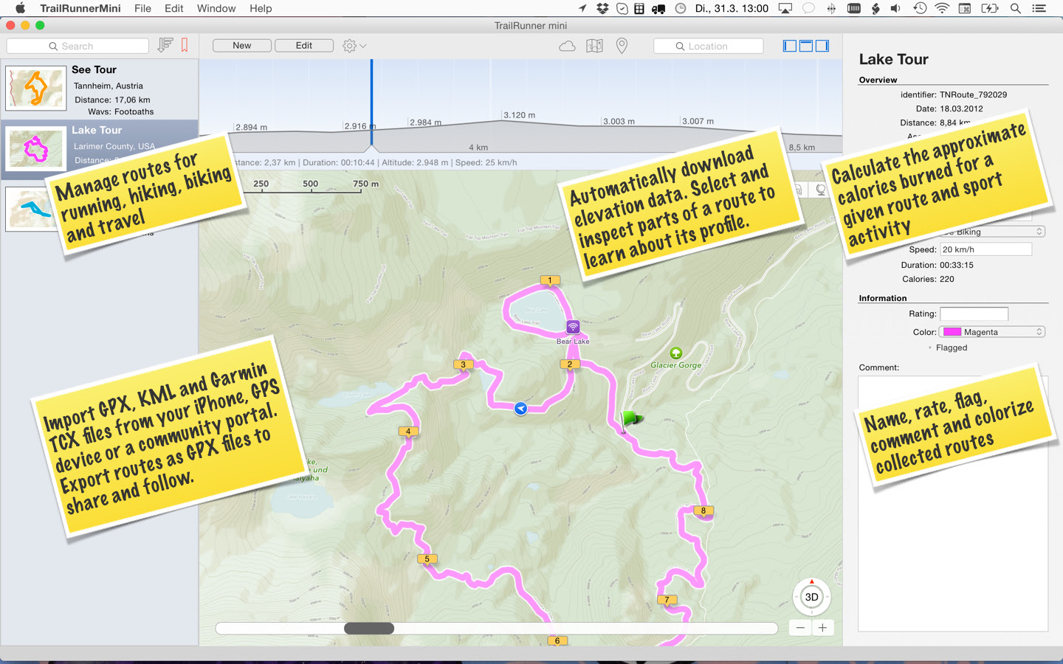Click the '3.120 m' elevation label
Screen dimensions: 1063x664
520,115
